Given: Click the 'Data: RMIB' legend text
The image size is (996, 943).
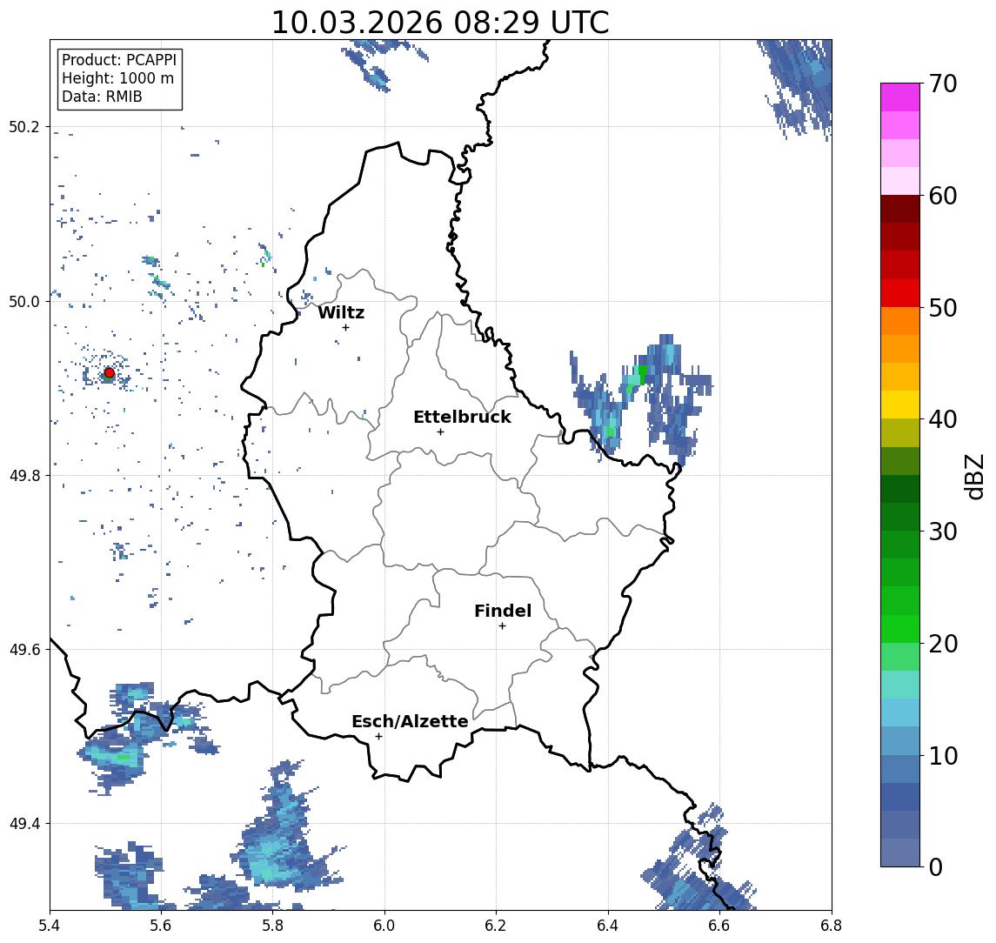Looking at the screenshot, I should (102, 97).
